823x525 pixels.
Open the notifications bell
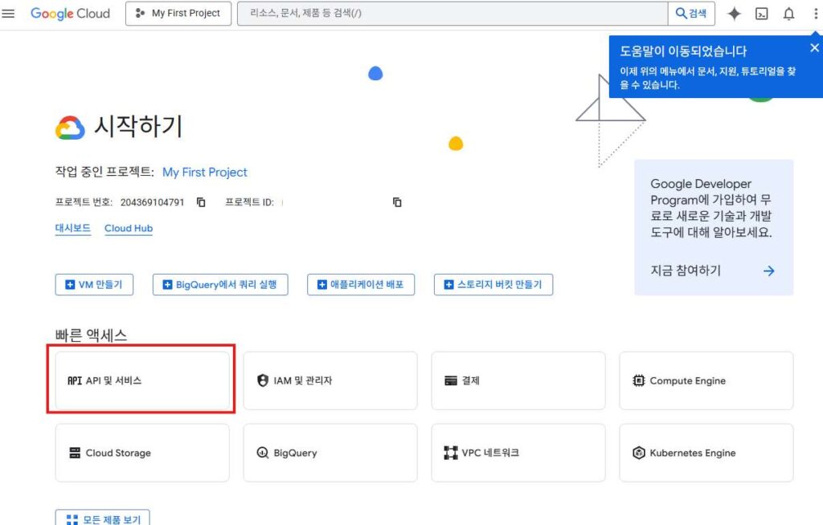point(788,14)
